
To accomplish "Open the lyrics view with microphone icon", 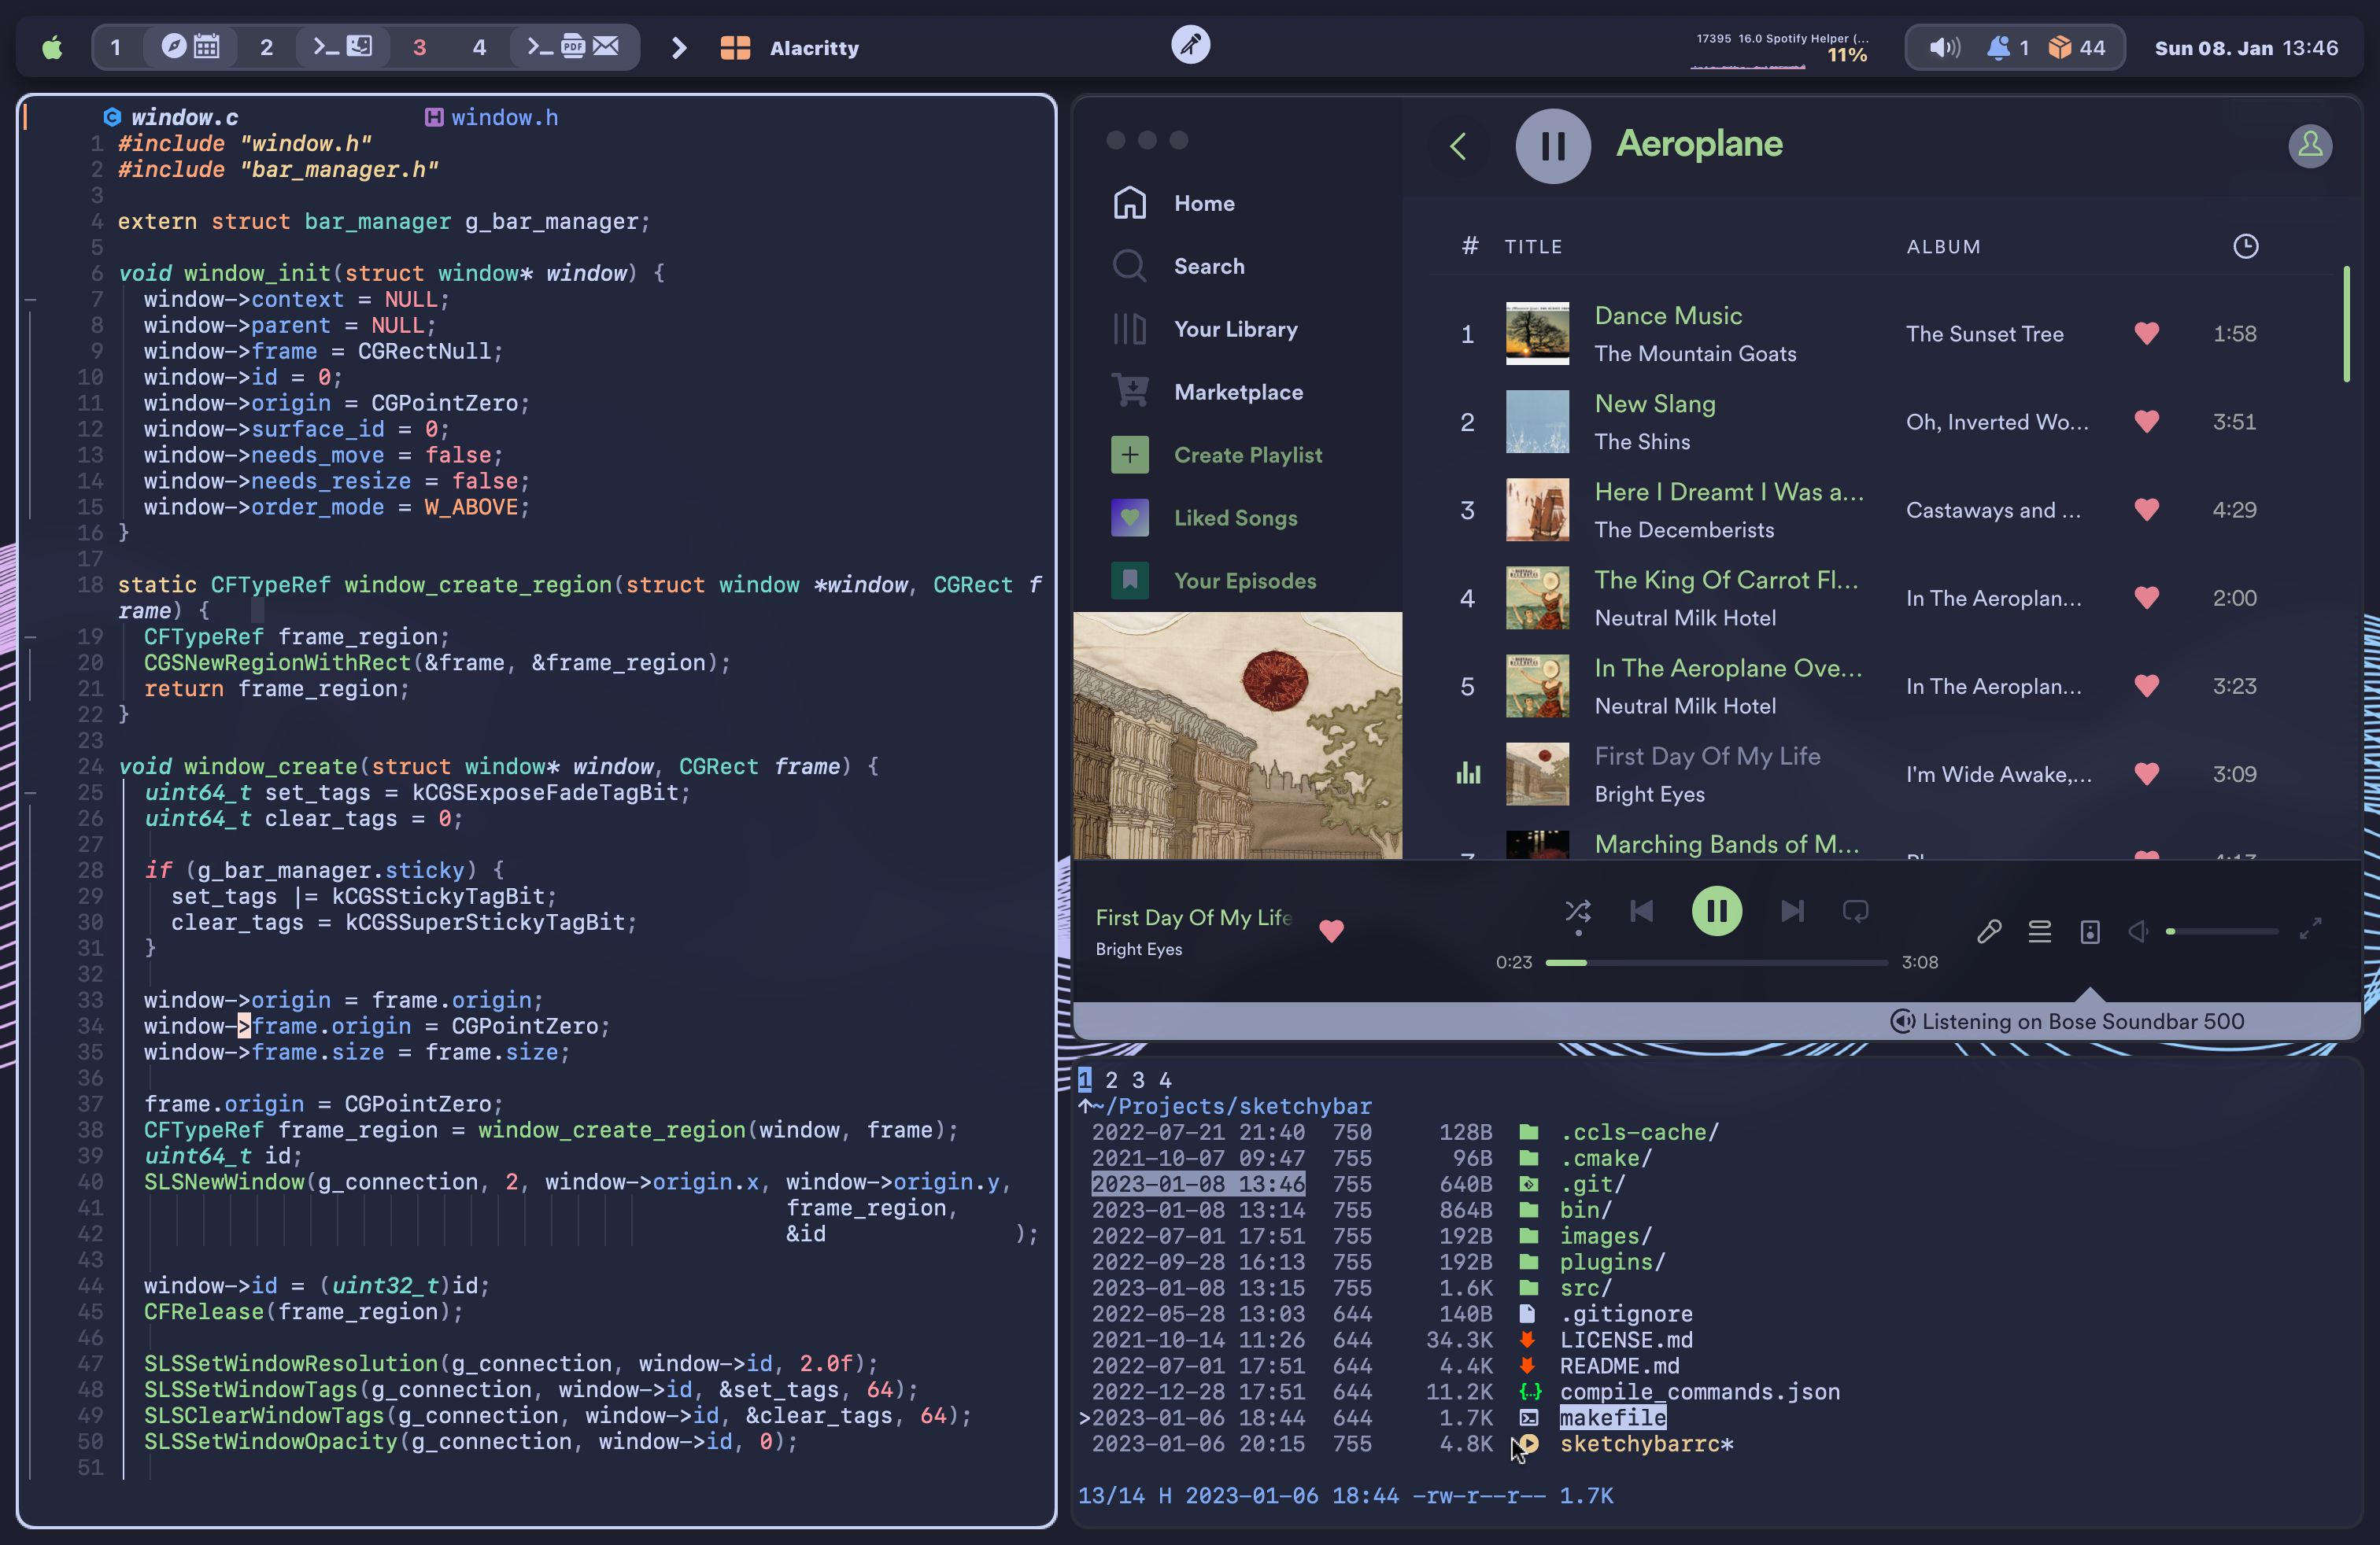I will (x=1988, y=931).
